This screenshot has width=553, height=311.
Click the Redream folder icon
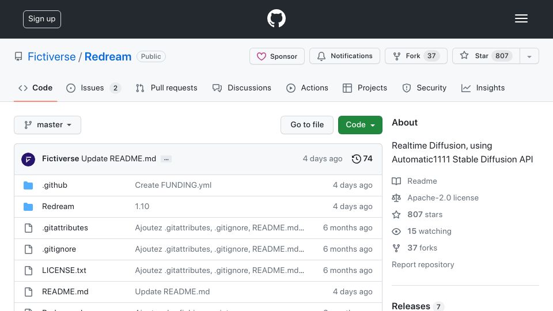click(x=28, y=207)
